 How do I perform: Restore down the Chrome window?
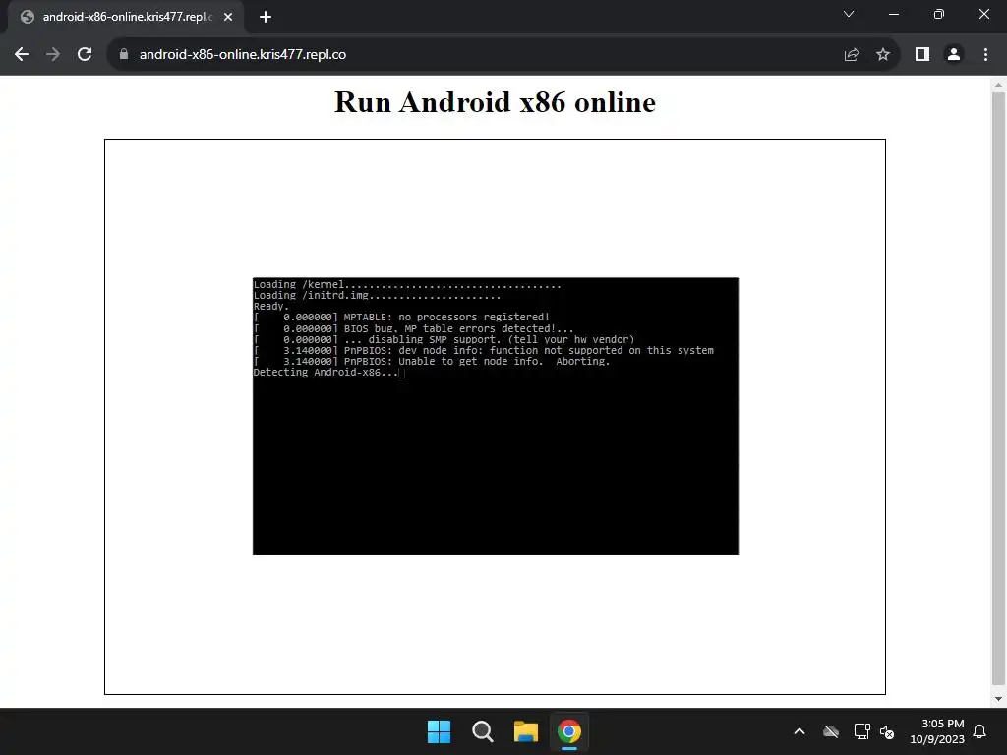pyautogui.click(x=939, y=14)
